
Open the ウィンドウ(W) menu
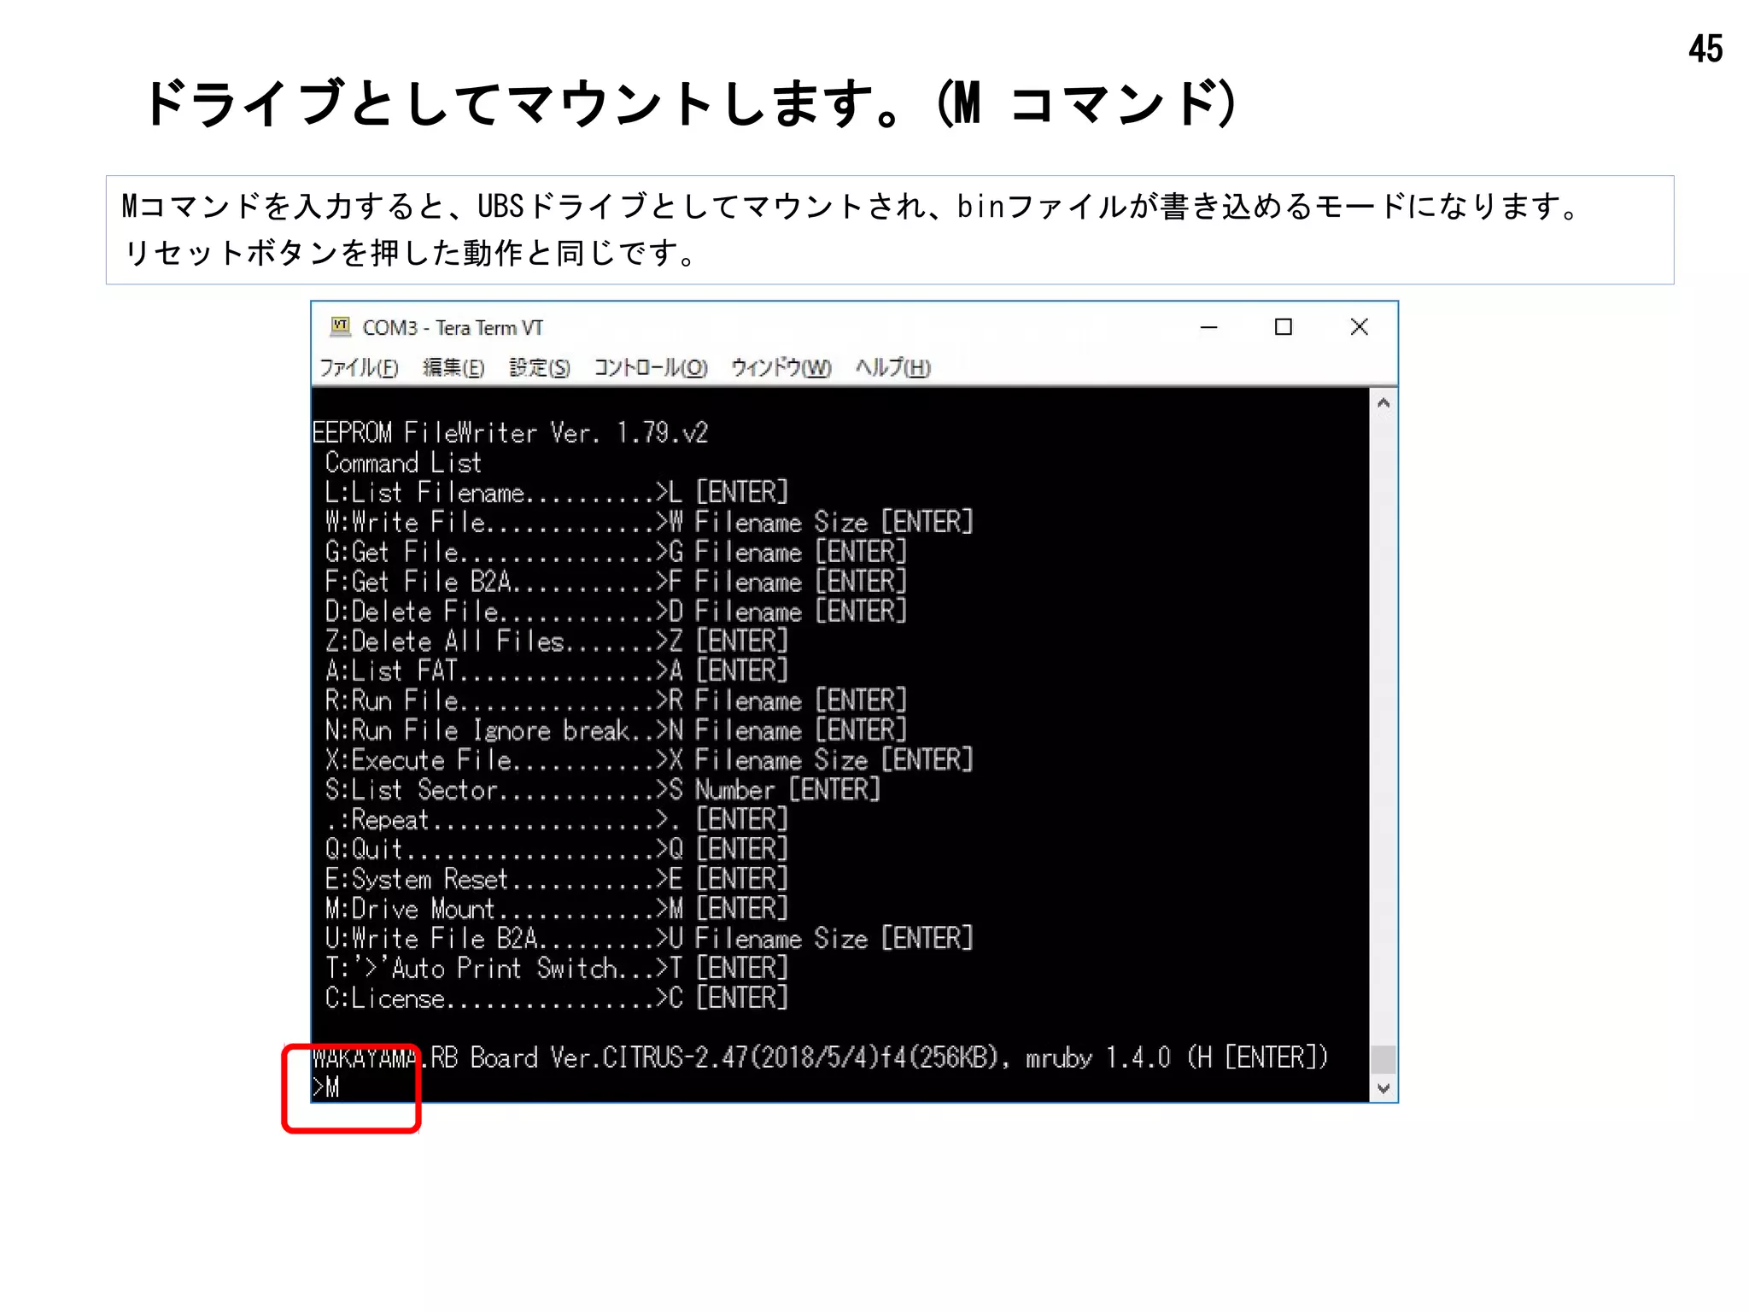tap(781, 367)
